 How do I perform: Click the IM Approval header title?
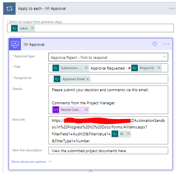(x=34, y=45)
